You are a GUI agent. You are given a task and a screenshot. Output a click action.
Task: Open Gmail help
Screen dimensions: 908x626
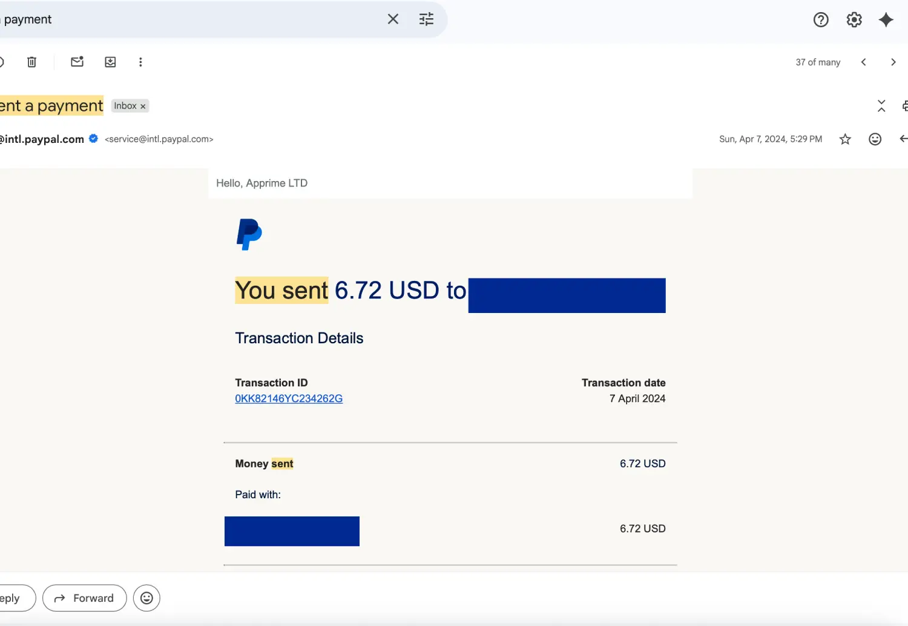point(821,19)
